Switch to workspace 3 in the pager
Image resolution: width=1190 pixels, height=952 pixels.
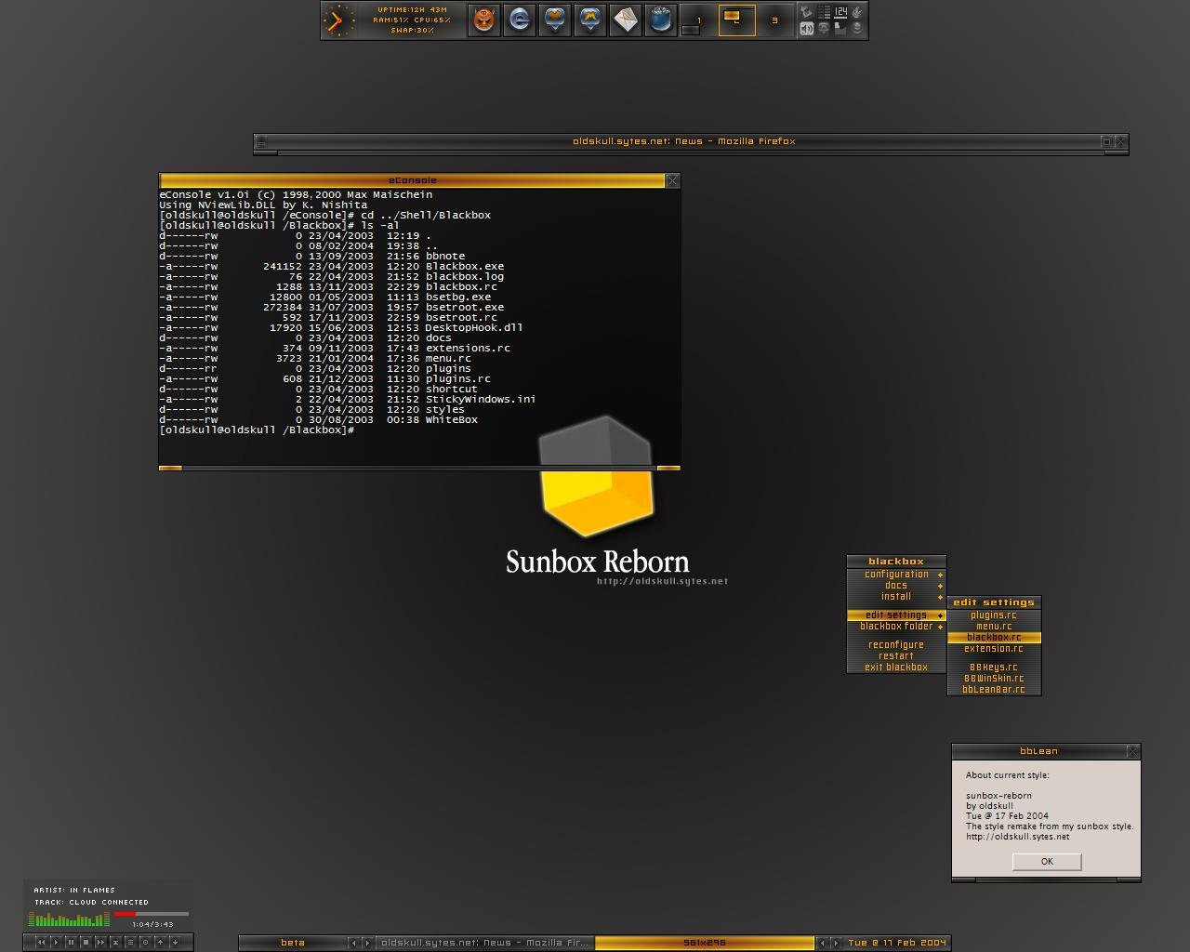(774, 20)
